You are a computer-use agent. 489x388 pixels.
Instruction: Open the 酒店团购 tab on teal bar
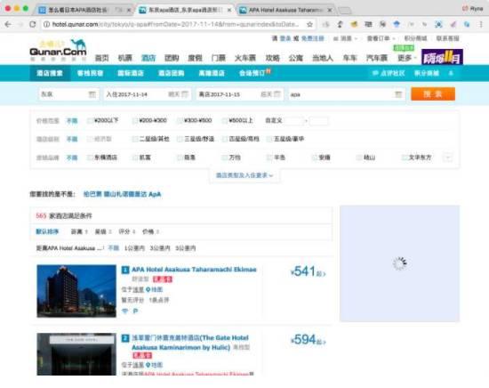pos(171,73)
